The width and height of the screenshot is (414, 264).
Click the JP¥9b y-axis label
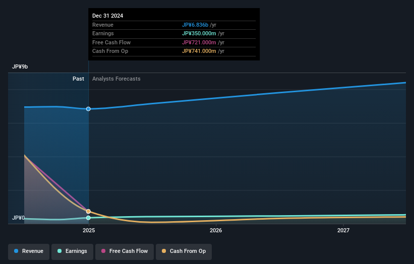(20, 67)
